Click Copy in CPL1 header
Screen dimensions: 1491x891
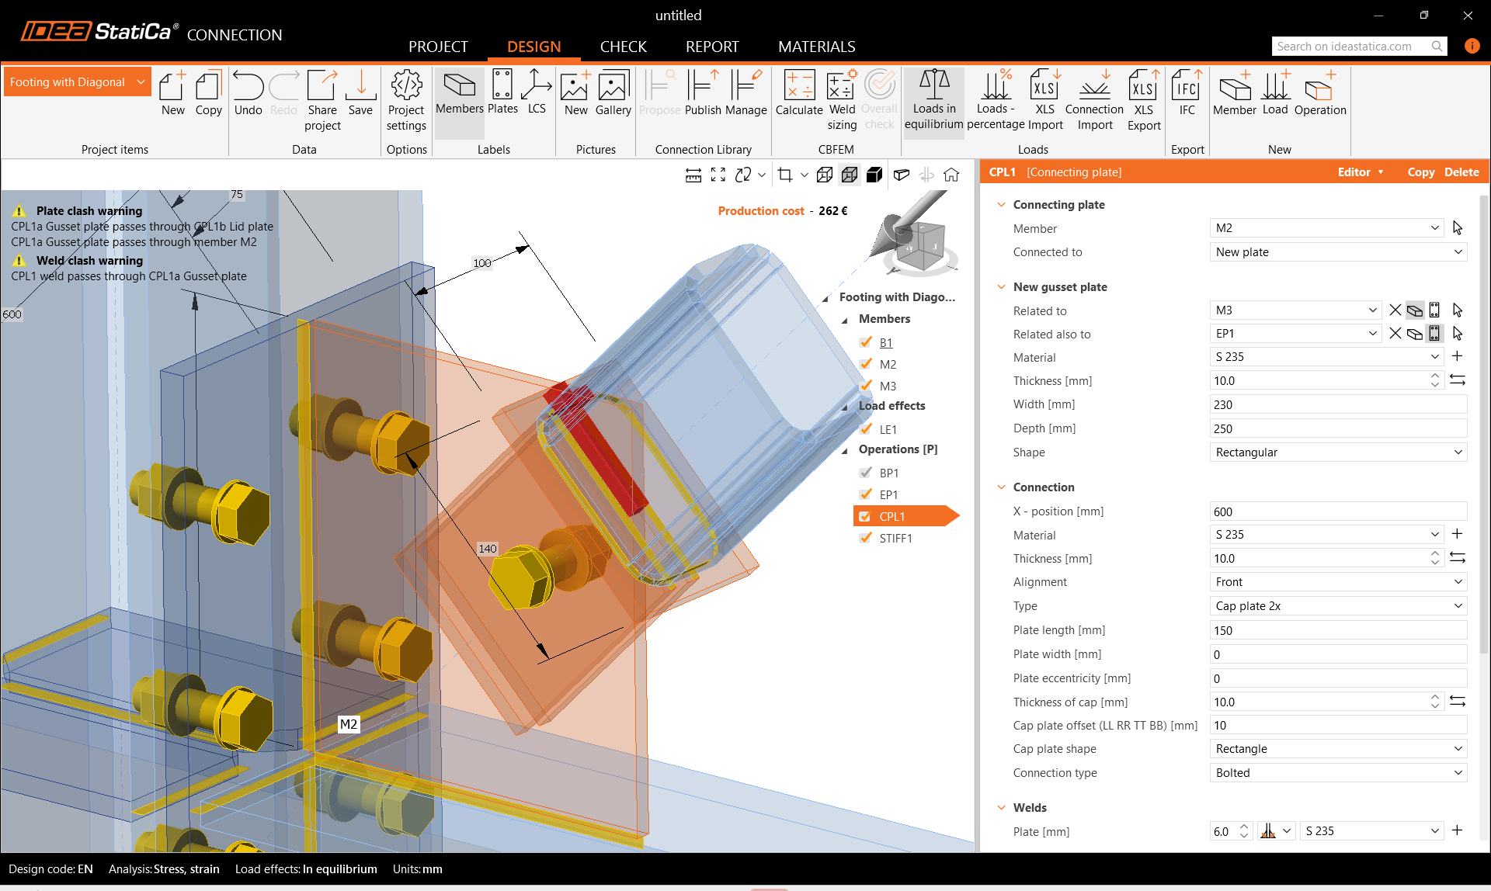coord(1420,172)
